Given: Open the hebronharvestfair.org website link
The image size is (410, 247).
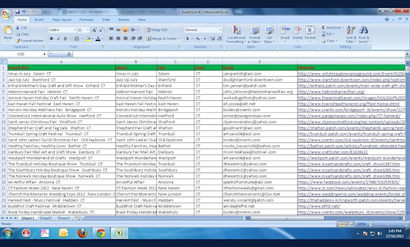Looking at the screenshot, I should click(x=331, y=92).
